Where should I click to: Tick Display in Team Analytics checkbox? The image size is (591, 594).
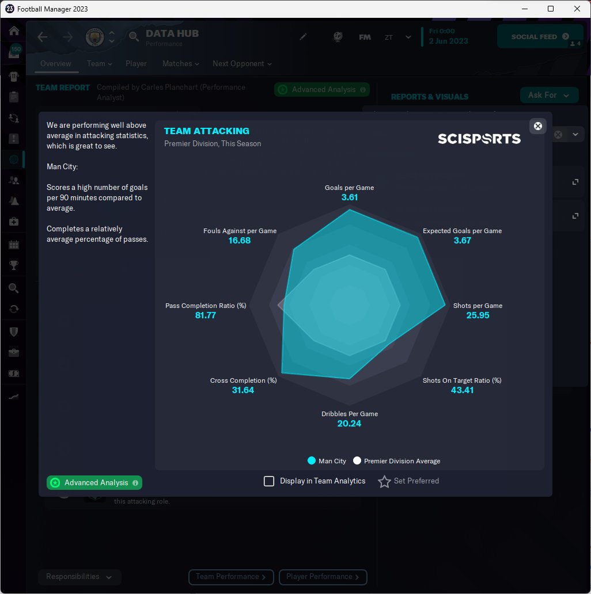(x=269, y=481)
